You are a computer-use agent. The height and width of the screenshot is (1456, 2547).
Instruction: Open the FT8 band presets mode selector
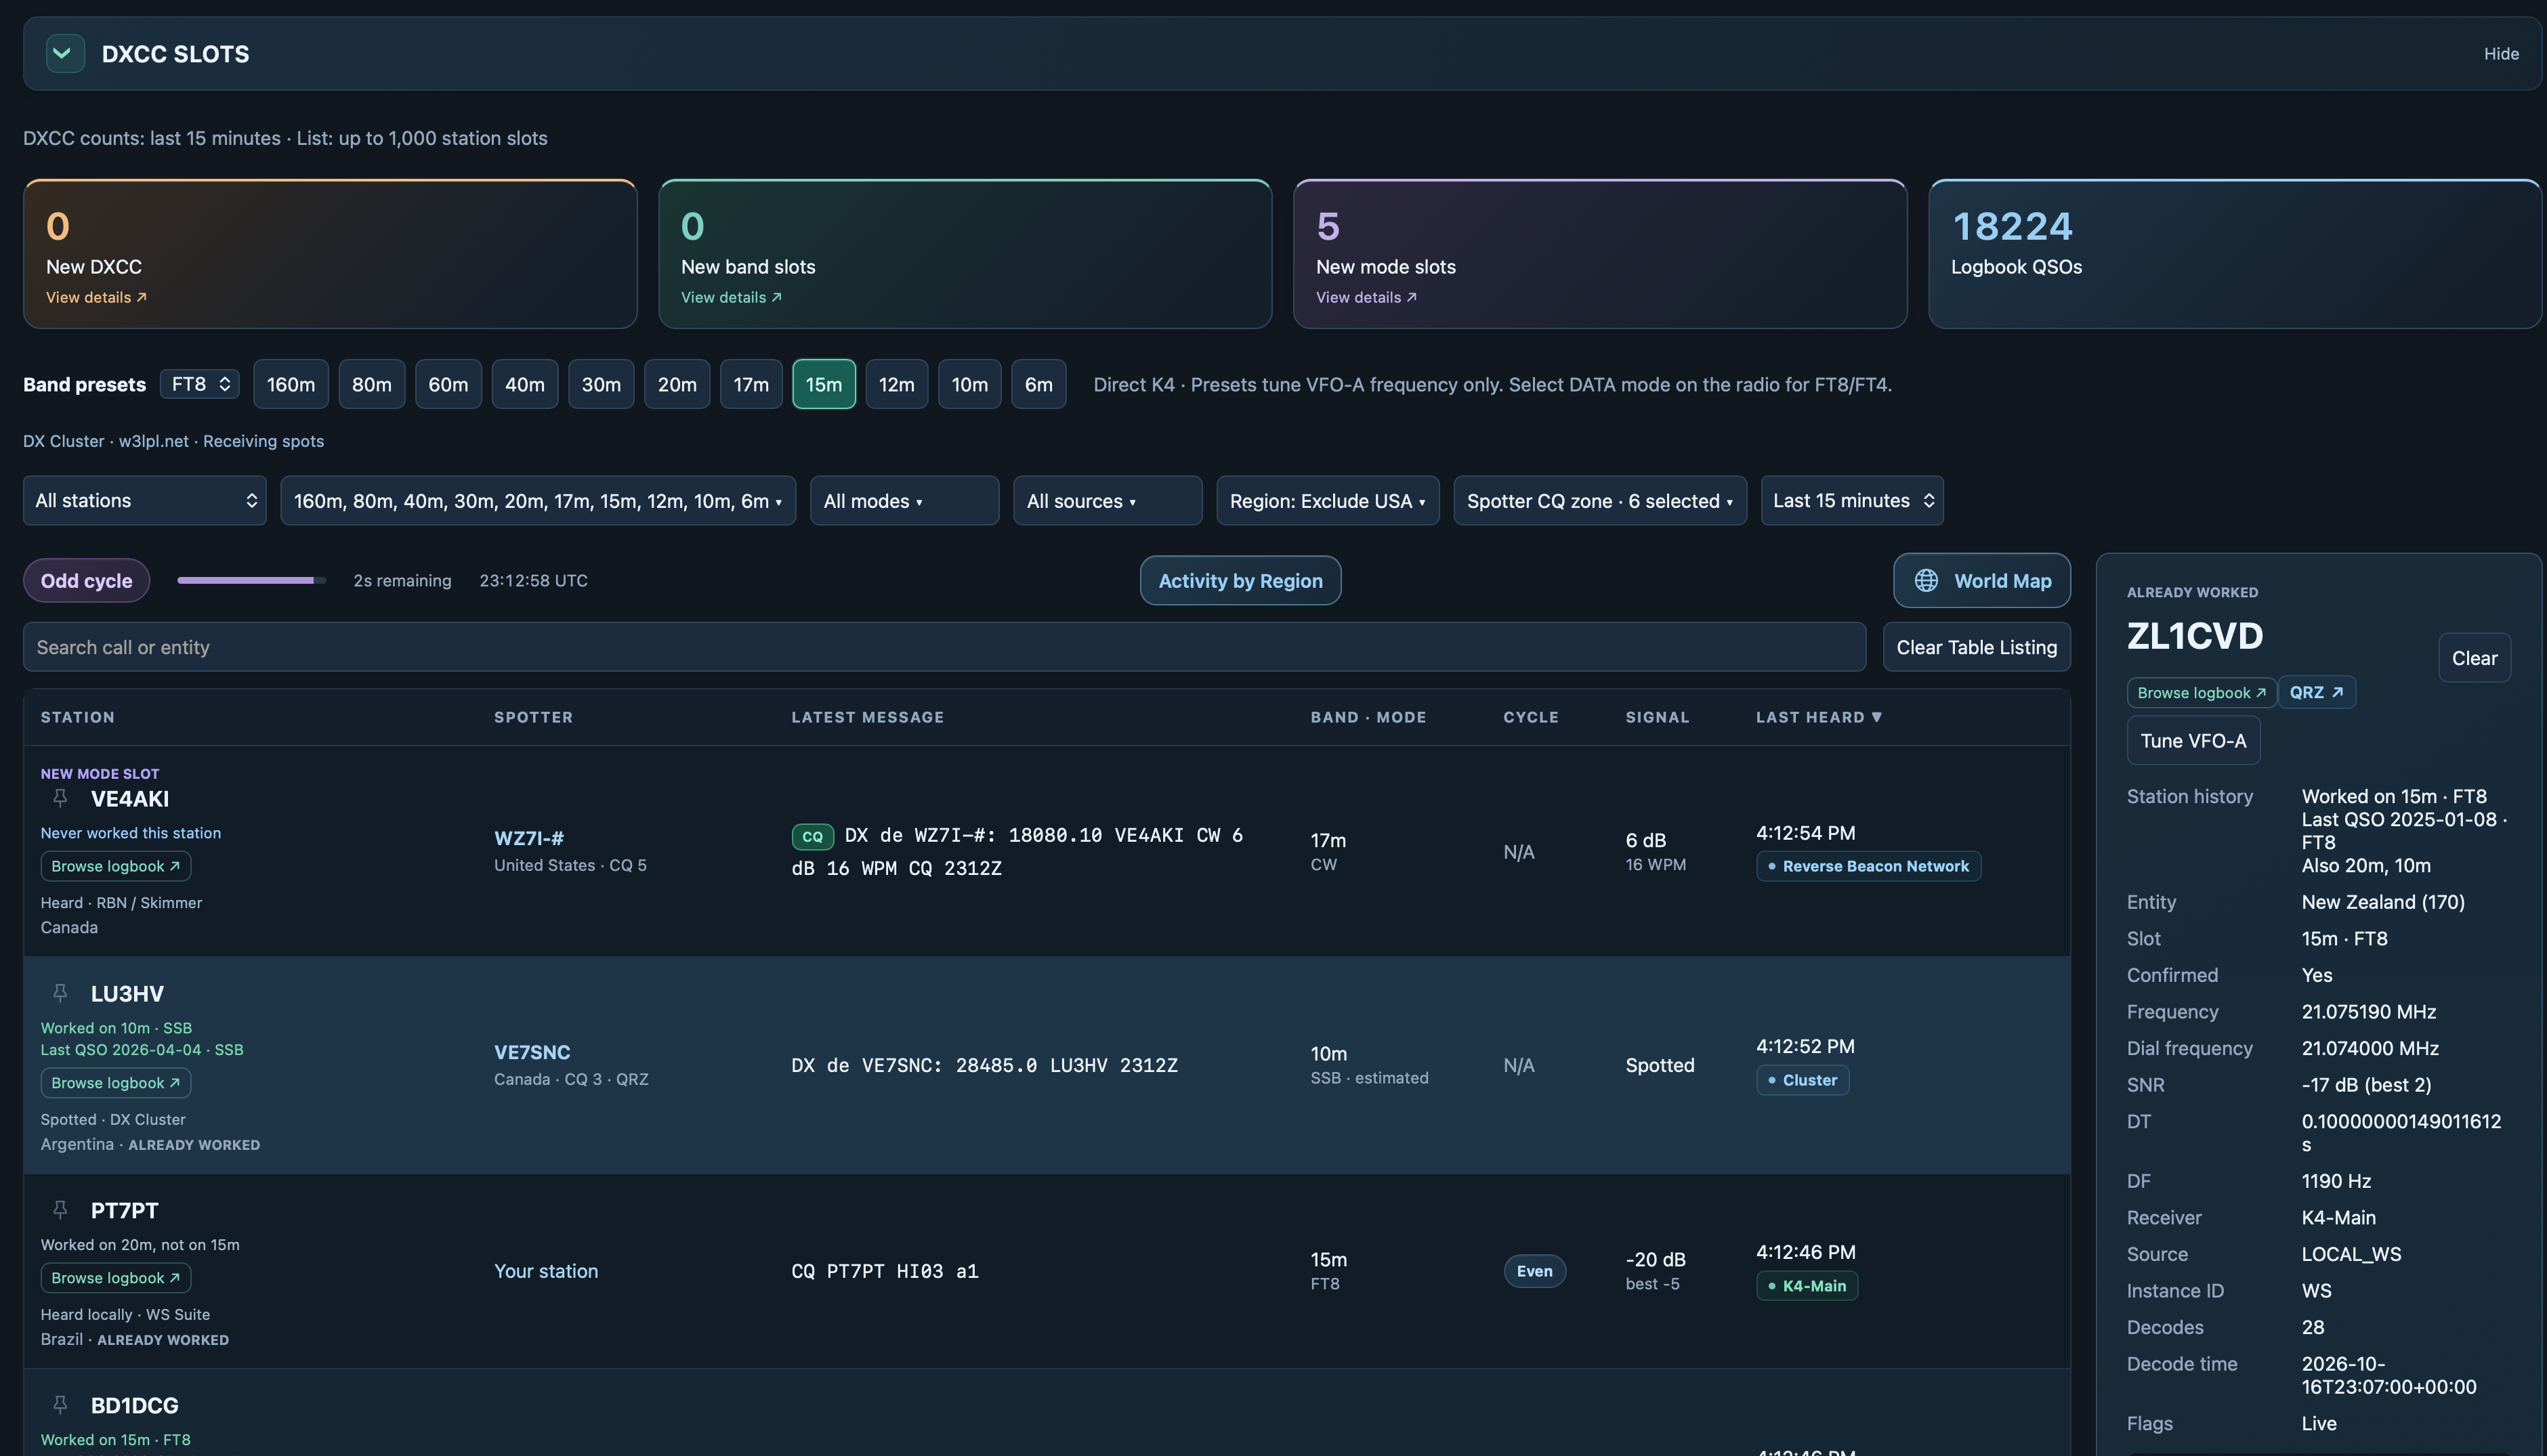pyautogui.click(x=200, y=384)
